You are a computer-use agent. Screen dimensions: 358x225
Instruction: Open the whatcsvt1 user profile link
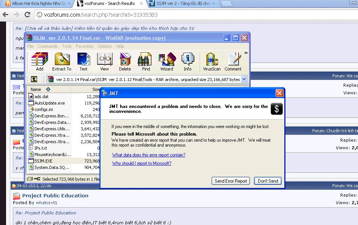pyautogui.click(x=46, y=203)
